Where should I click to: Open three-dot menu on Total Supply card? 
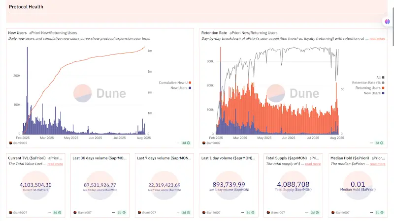pos(307,213)
